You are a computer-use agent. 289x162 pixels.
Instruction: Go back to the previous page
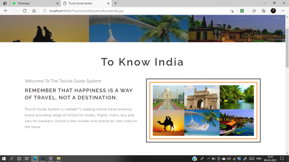(x=6, y=11)
